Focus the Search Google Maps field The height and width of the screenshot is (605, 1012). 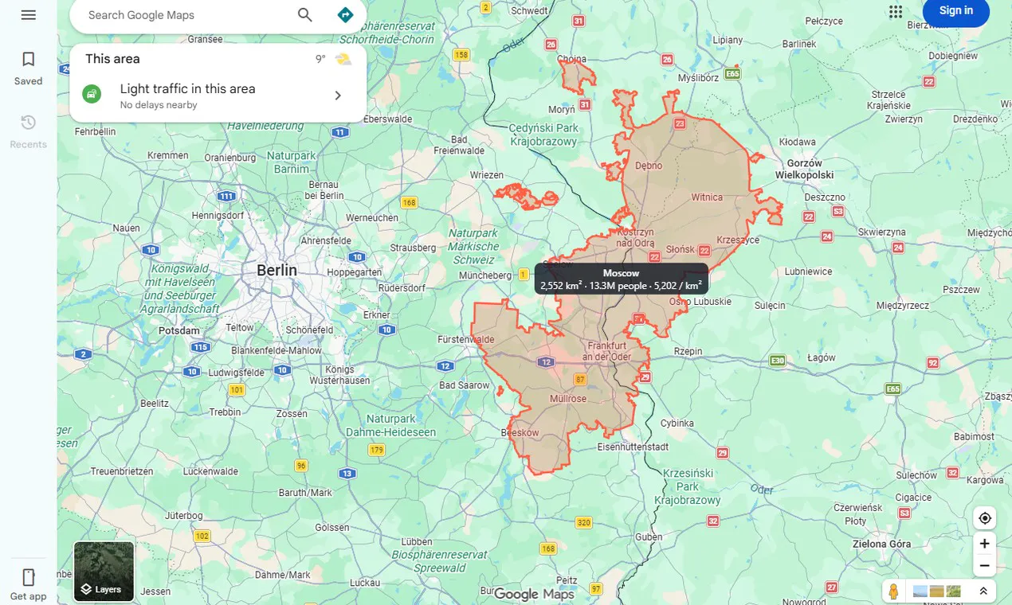click(x=183, y=15)
